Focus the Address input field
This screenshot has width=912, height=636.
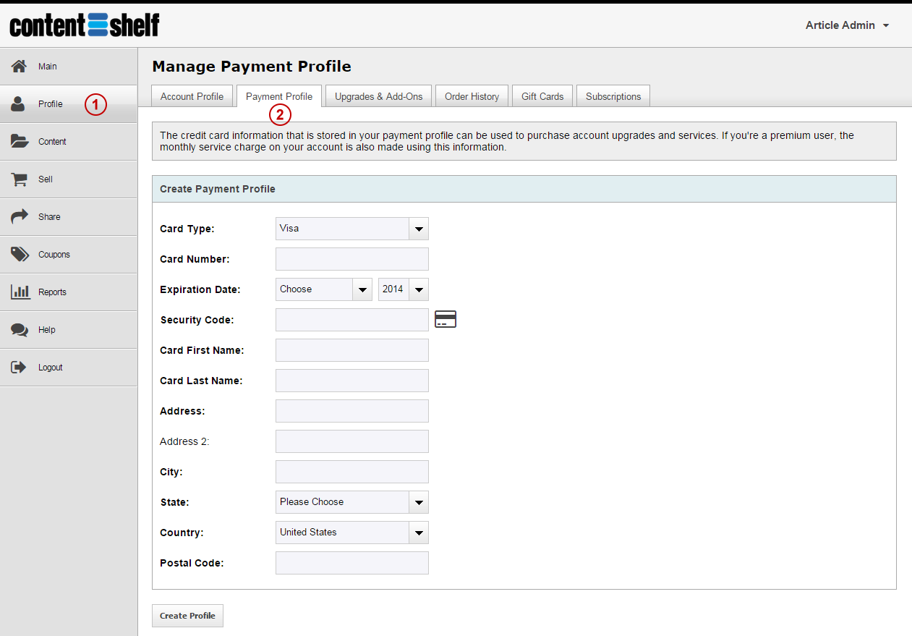coord(352,411)
